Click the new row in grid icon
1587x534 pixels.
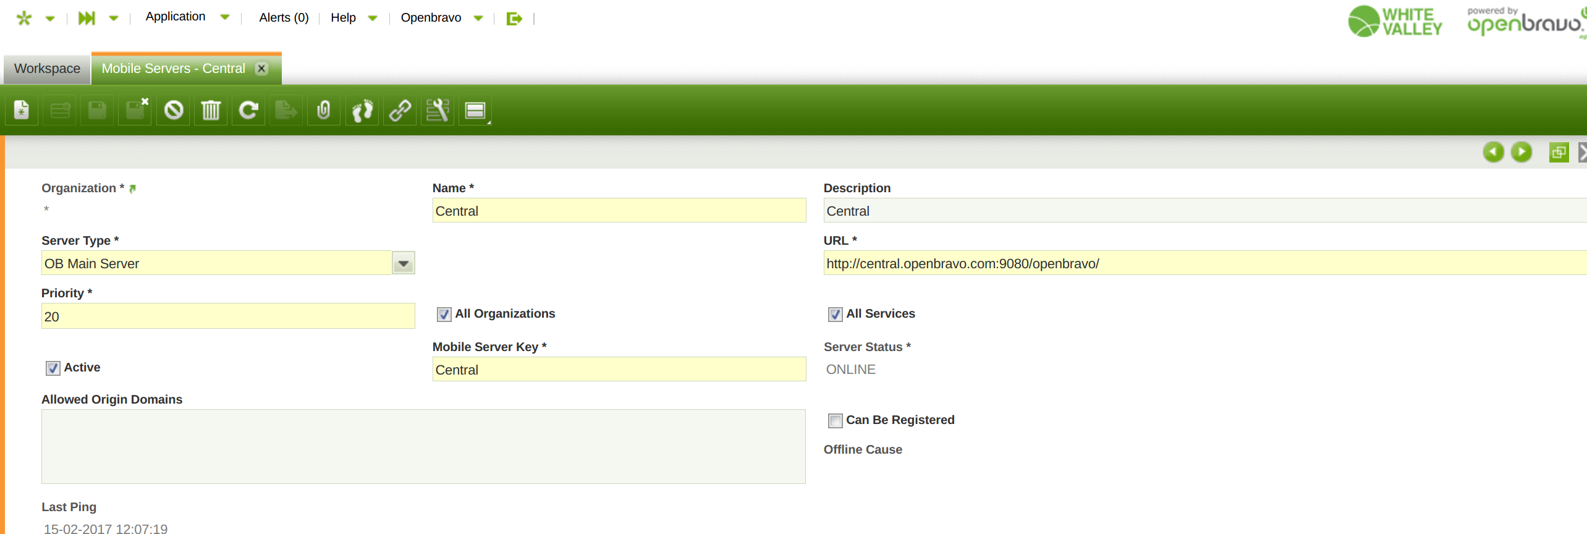[60, 111]
